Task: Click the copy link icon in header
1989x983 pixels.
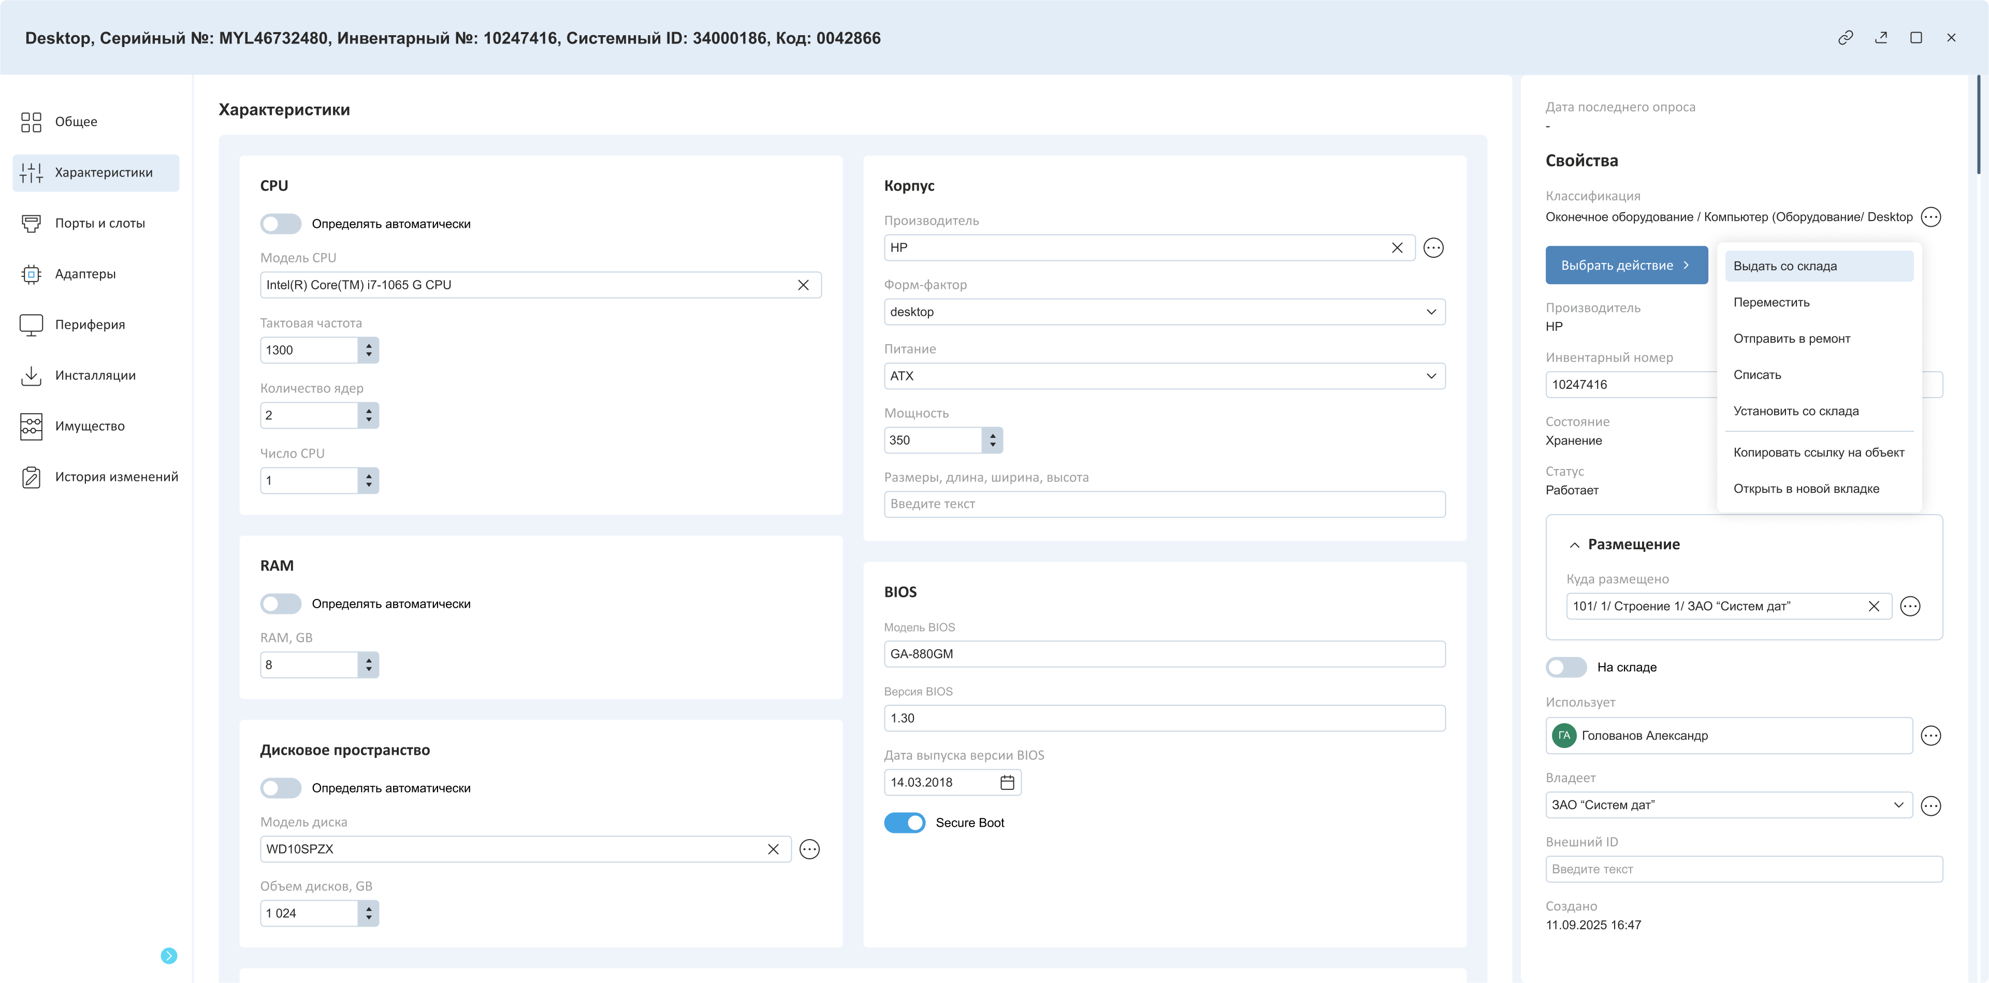Action: (x=1846, y=38)
